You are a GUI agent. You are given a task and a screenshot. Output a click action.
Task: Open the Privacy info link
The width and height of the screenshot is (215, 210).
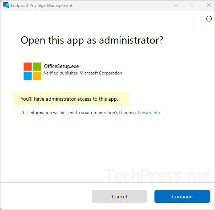click(149, 113)
